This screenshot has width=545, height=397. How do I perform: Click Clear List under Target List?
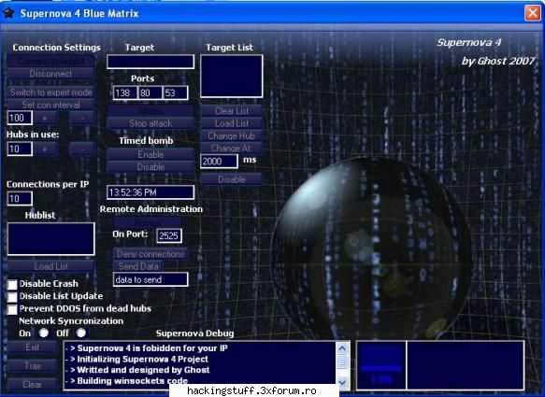pyautogui.click(x=232, y=111)
